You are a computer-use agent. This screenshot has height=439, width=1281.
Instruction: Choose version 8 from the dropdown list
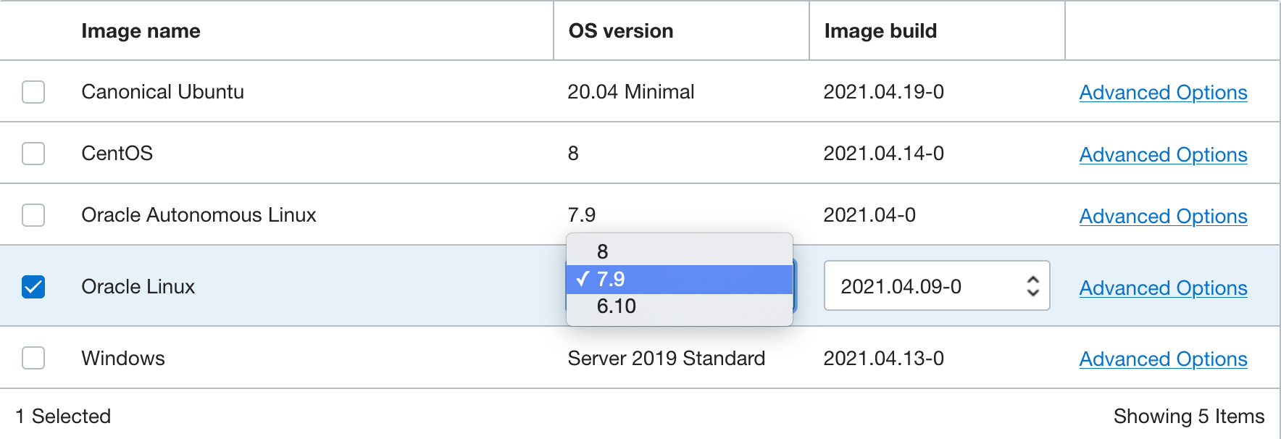pos(603,251)
